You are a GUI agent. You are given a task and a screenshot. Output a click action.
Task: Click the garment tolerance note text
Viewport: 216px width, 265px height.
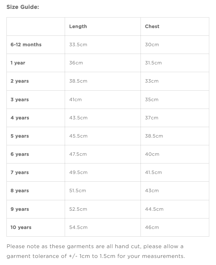pos(95,251)
